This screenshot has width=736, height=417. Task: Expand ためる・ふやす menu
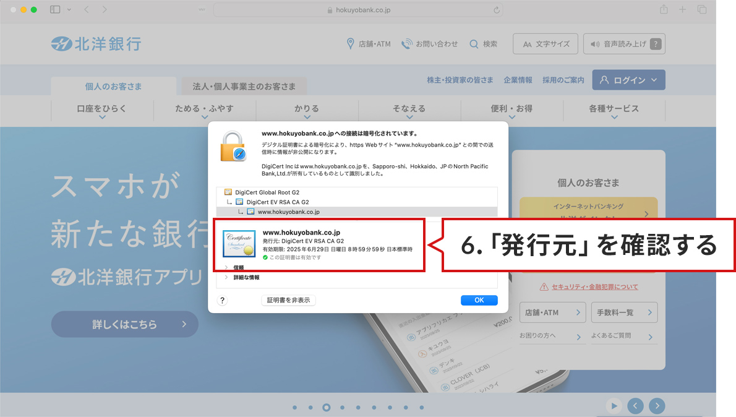(204, 111)
